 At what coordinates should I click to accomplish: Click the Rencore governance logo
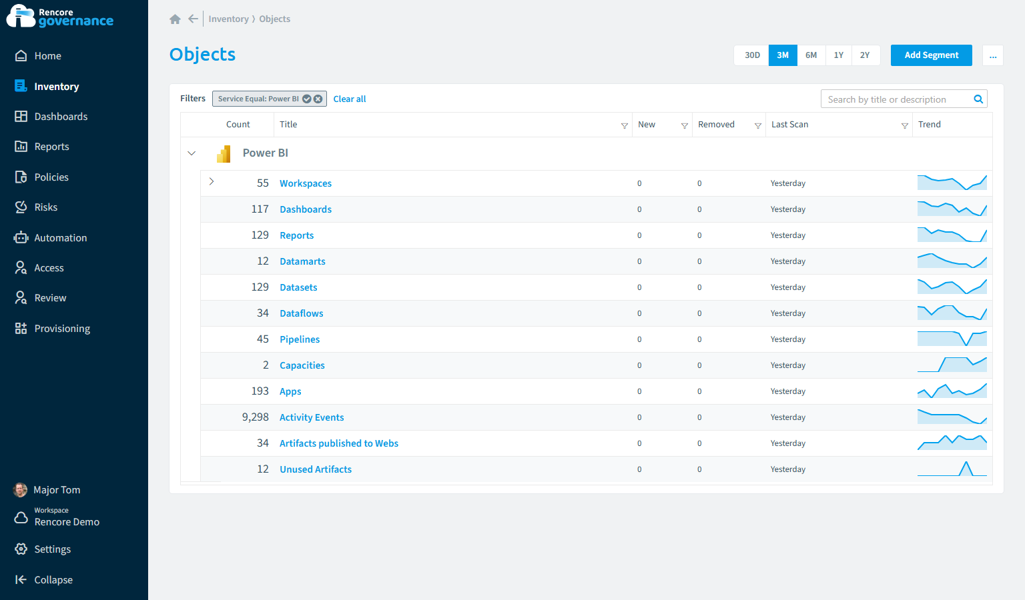[60, 17]
